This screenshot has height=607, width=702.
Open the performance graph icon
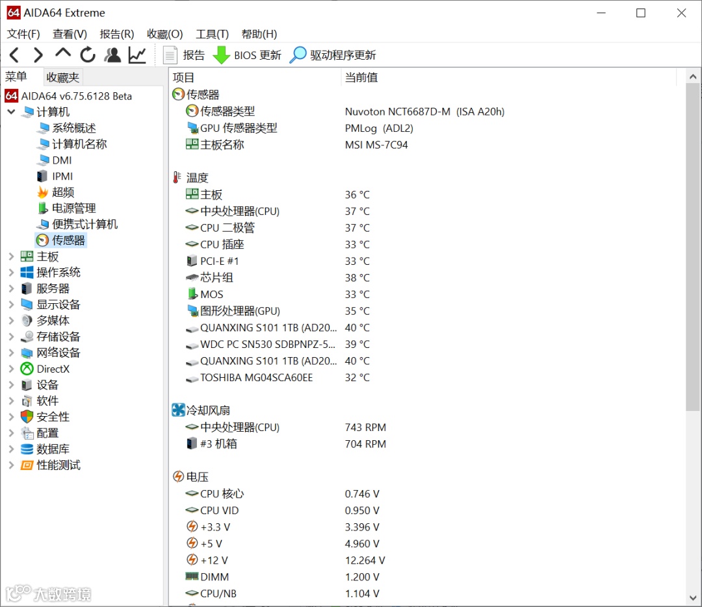137,55
